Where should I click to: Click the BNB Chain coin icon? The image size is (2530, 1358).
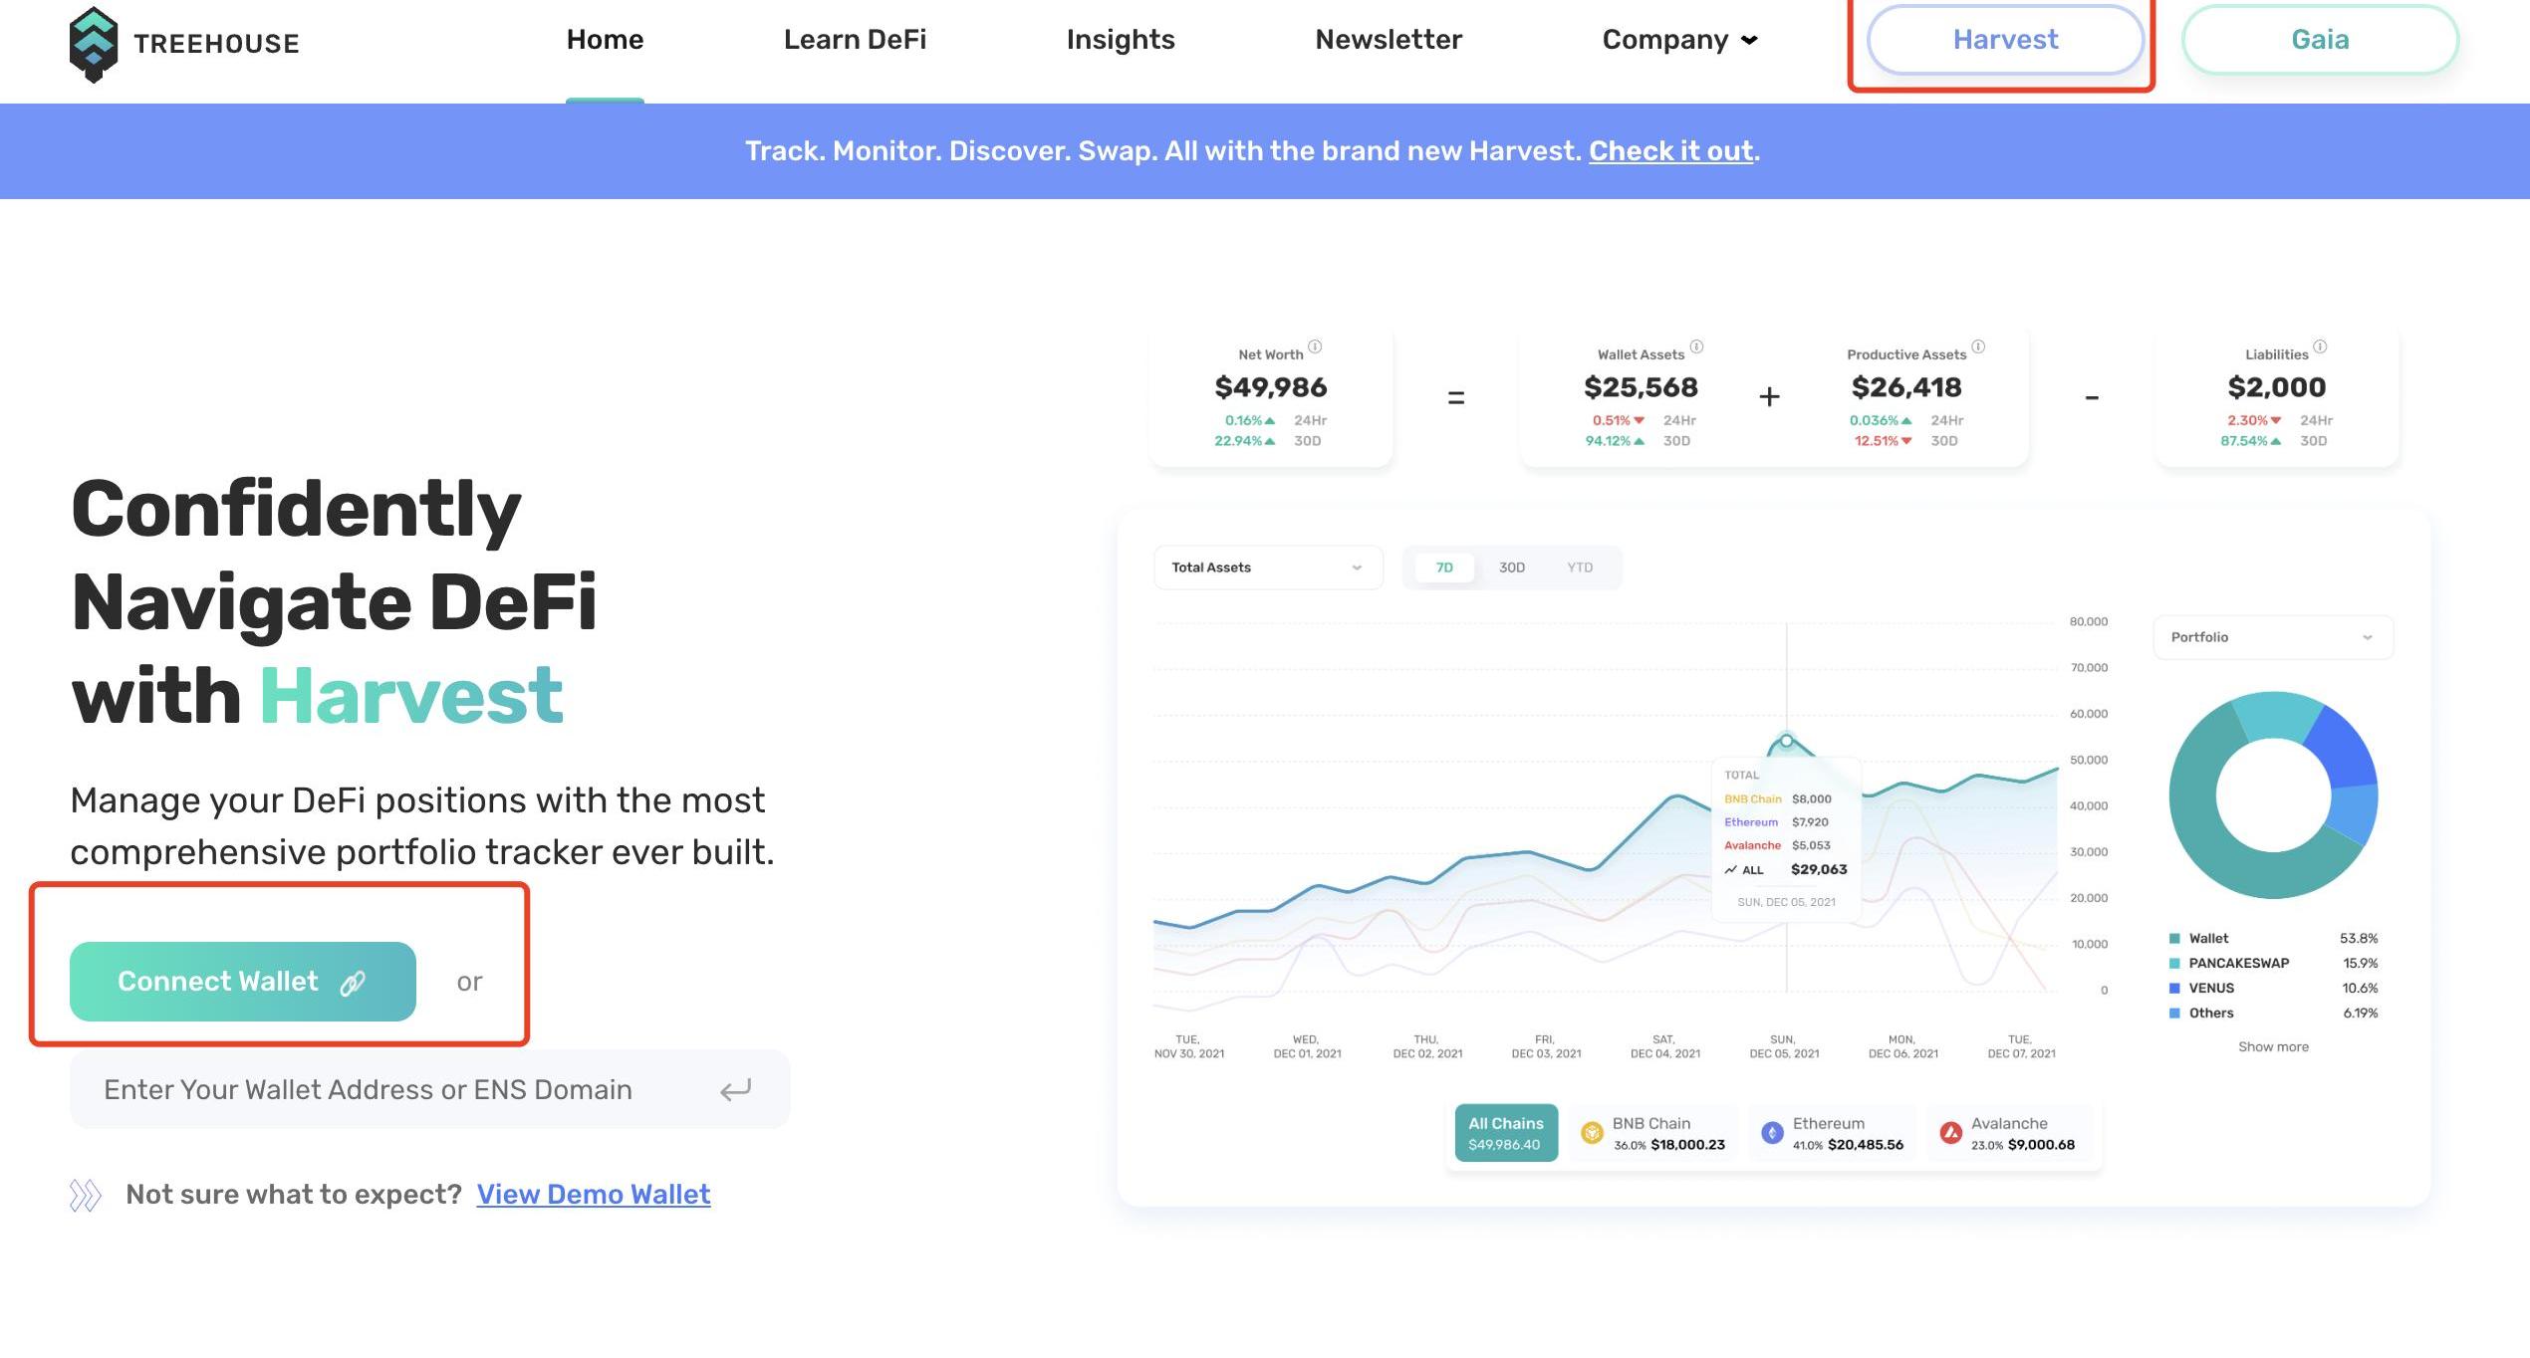pyautogui.click(x=1592, y=1133)
